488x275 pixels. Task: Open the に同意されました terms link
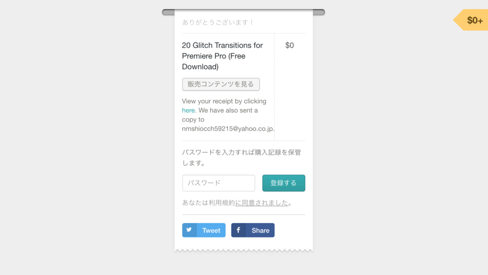[x=262, y=203]
